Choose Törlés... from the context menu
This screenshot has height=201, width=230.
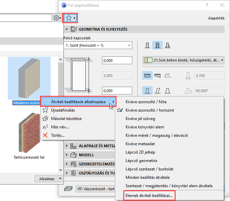click(x=78, y=135)
